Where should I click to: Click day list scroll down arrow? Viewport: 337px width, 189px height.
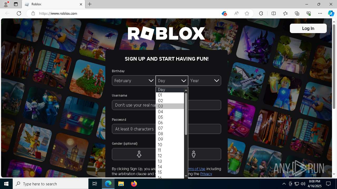(x=186, y=176)
